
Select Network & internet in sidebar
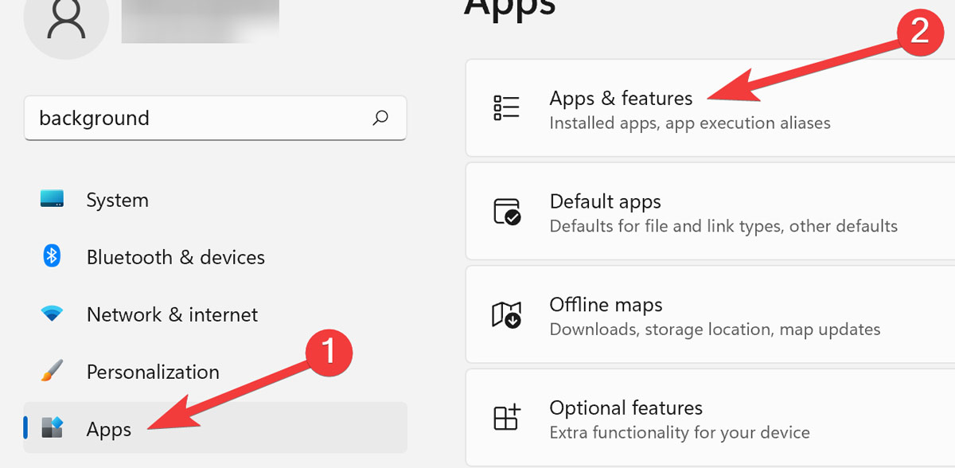(x=172, y=314)
